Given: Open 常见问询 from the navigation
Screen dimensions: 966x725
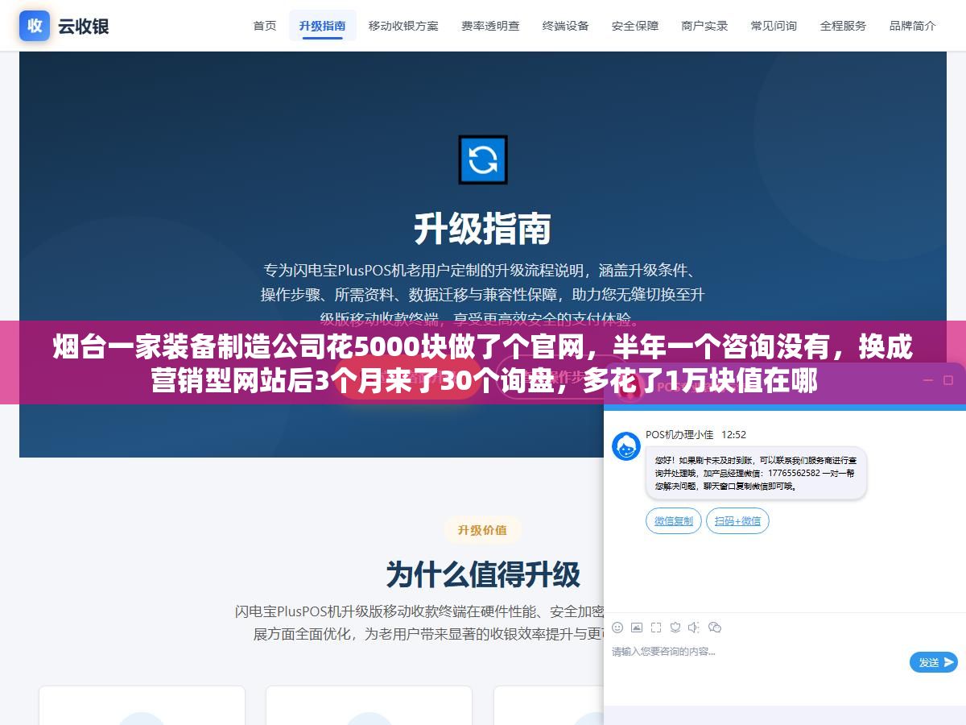Looking at the screenshot, I should pyautogui.click(x=774, y=26).
